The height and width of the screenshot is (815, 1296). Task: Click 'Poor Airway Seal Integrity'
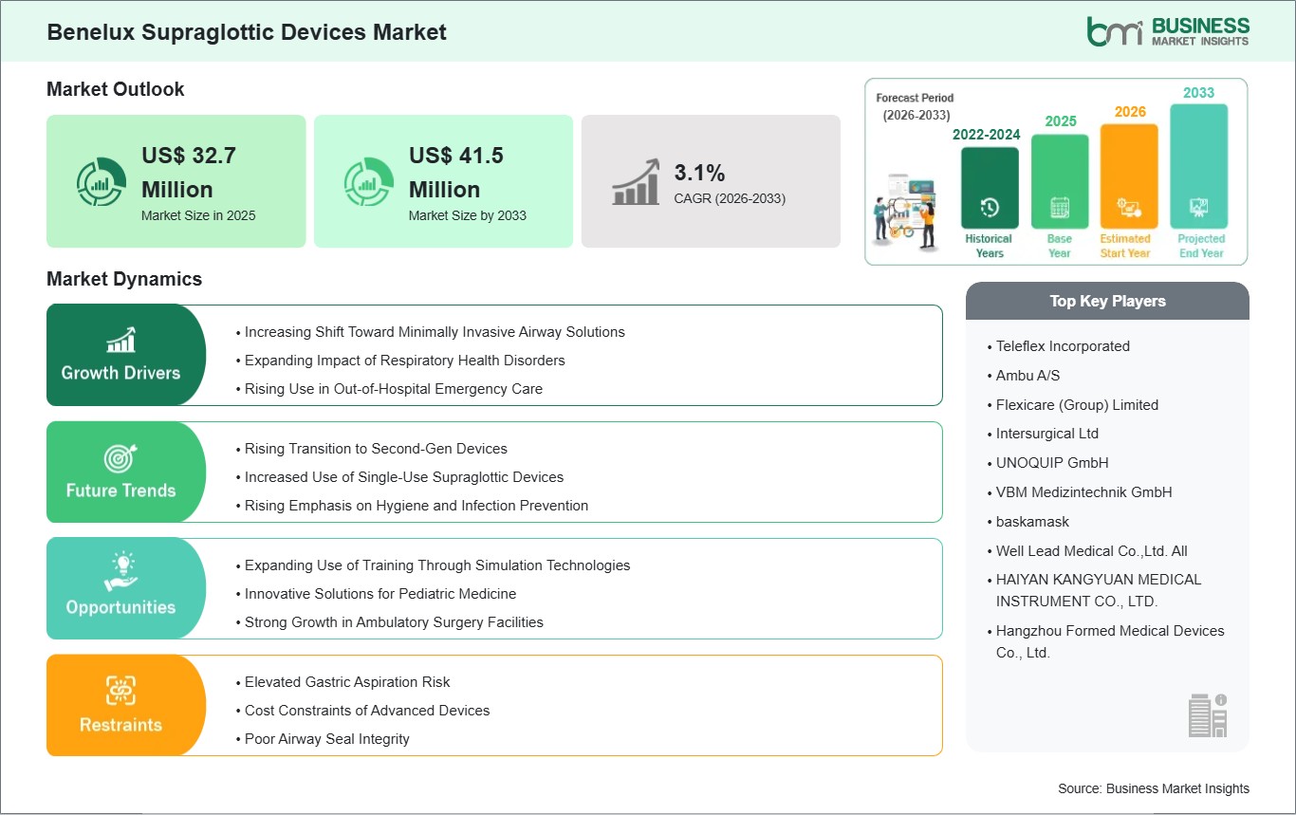tap(327, 739)
